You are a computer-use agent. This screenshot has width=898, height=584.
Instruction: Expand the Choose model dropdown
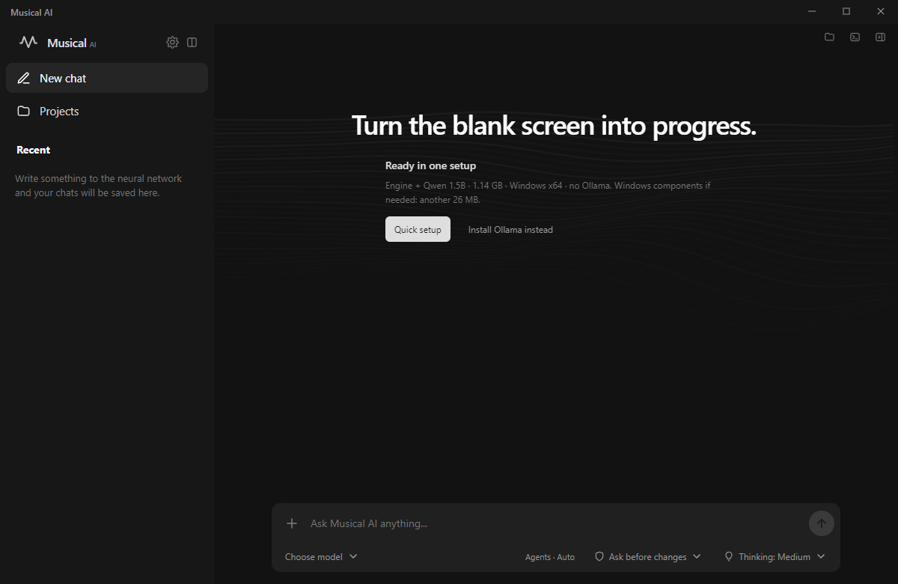[x=321, y=556]
